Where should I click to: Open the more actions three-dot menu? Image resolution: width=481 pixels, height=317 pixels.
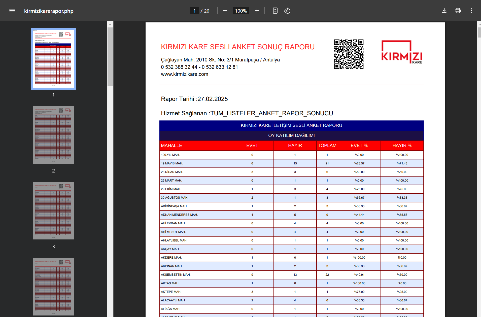pos(471,11)
